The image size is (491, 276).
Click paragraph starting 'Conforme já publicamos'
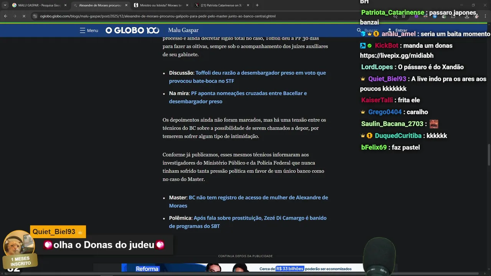(244, 167)
